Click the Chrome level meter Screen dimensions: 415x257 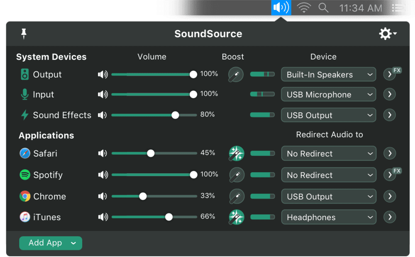(263, 196)
